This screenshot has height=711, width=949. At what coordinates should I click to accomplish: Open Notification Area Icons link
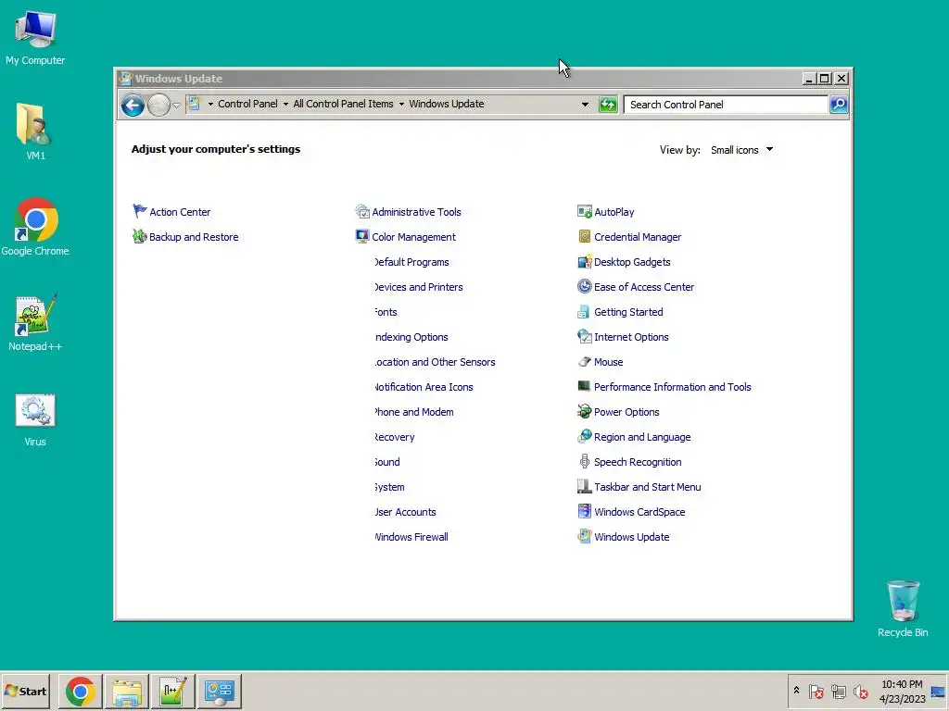tap(424, 387)
